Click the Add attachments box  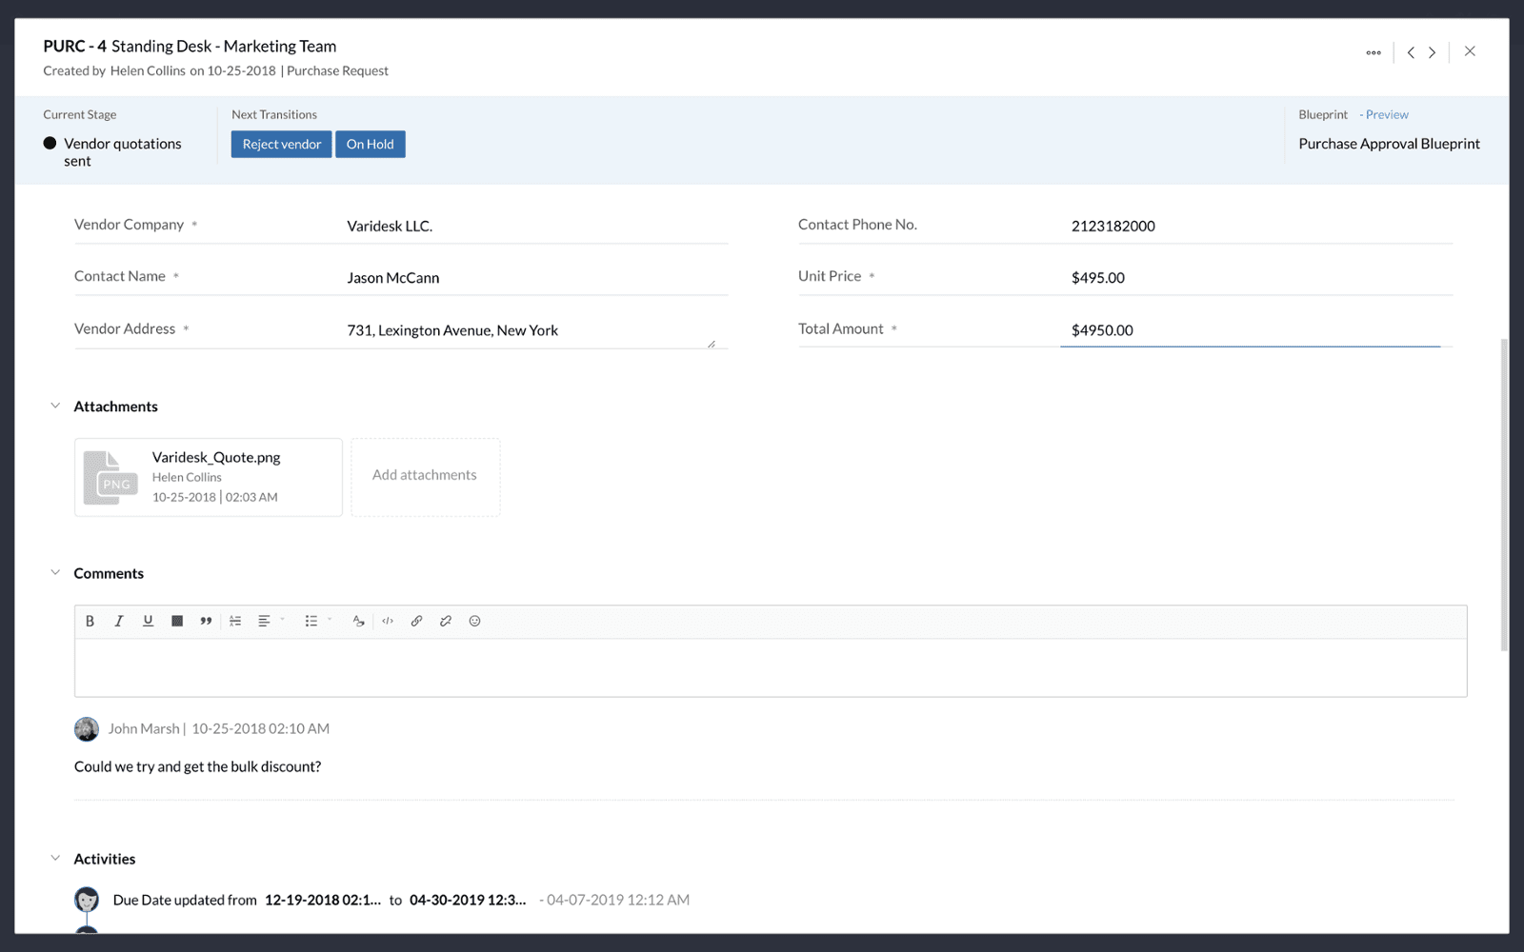coord(425,476)
